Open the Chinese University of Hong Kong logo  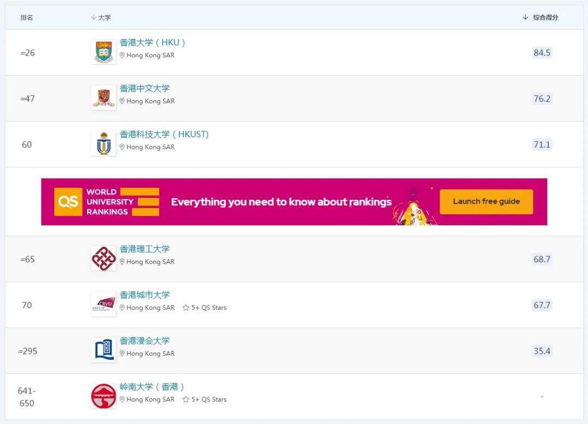click(104, 97)
